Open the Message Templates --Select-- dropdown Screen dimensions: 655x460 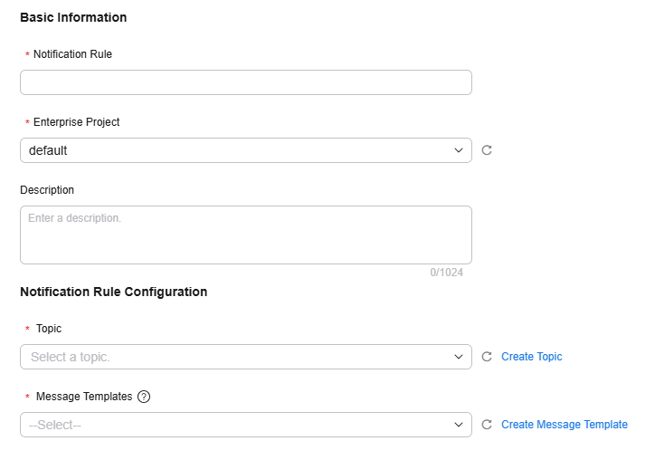[x=246, y=425]
